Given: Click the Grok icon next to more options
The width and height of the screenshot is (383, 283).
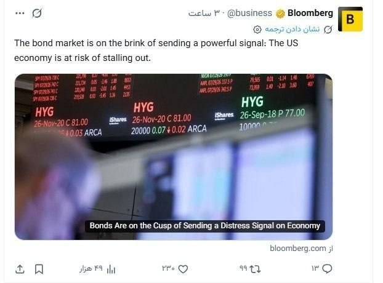Looking at the screenshot, I should click(x=37, y=14).
